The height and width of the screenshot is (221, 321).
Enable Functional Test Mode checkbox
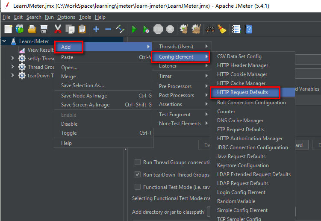tap(138, 187)
